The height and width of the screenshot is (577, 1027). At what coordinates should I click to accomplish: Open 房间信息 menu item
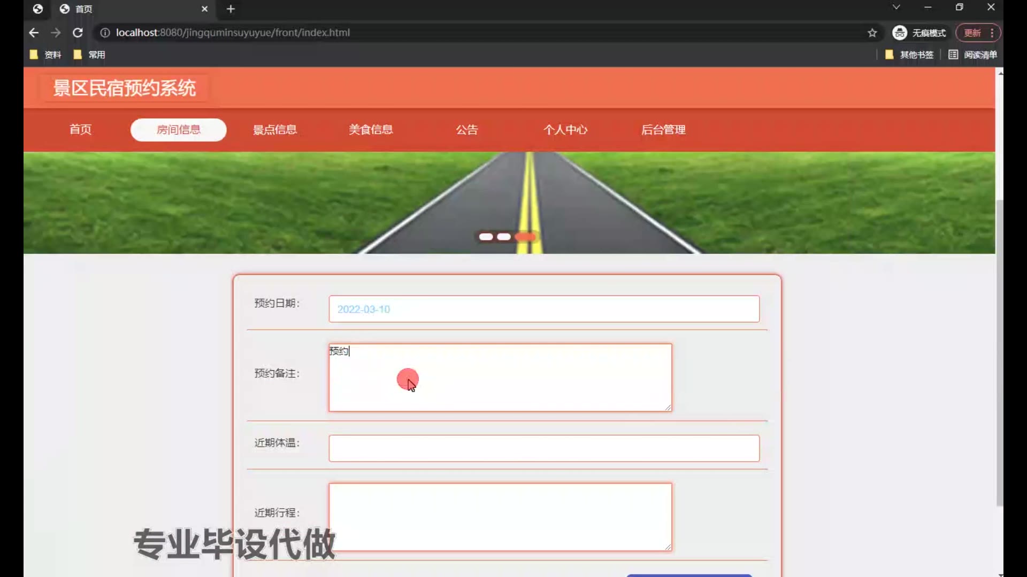(179, 130)
